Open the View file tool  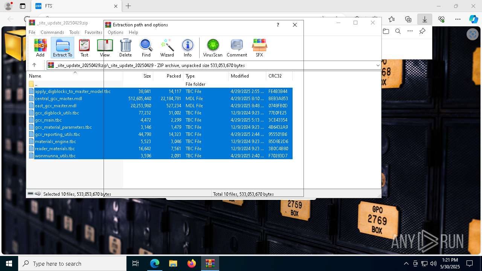(105, 47)
